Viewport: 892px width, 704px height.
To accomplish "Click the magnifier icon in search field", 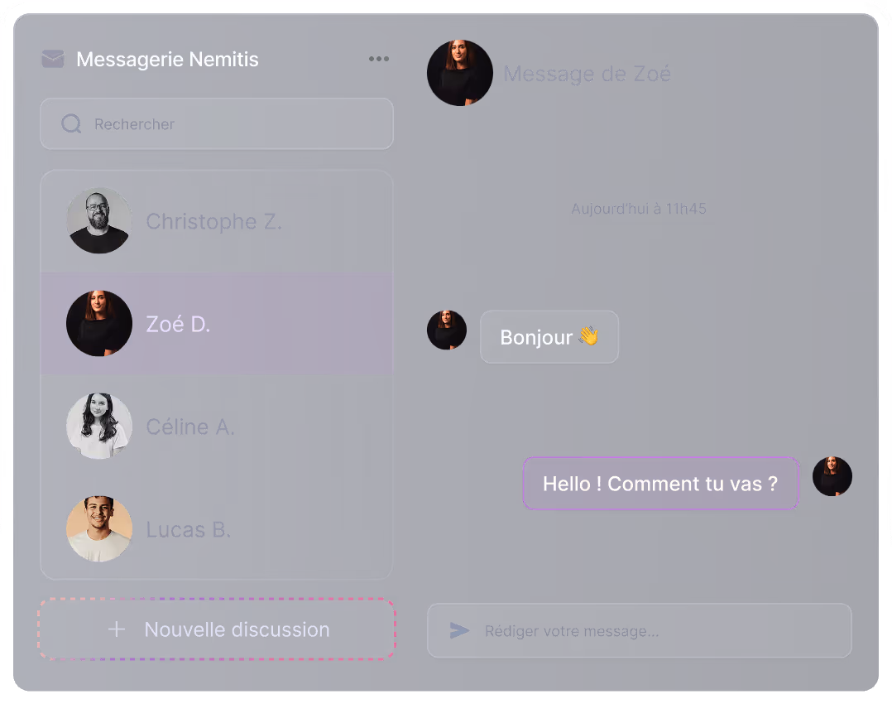I will tap(71, 123).
